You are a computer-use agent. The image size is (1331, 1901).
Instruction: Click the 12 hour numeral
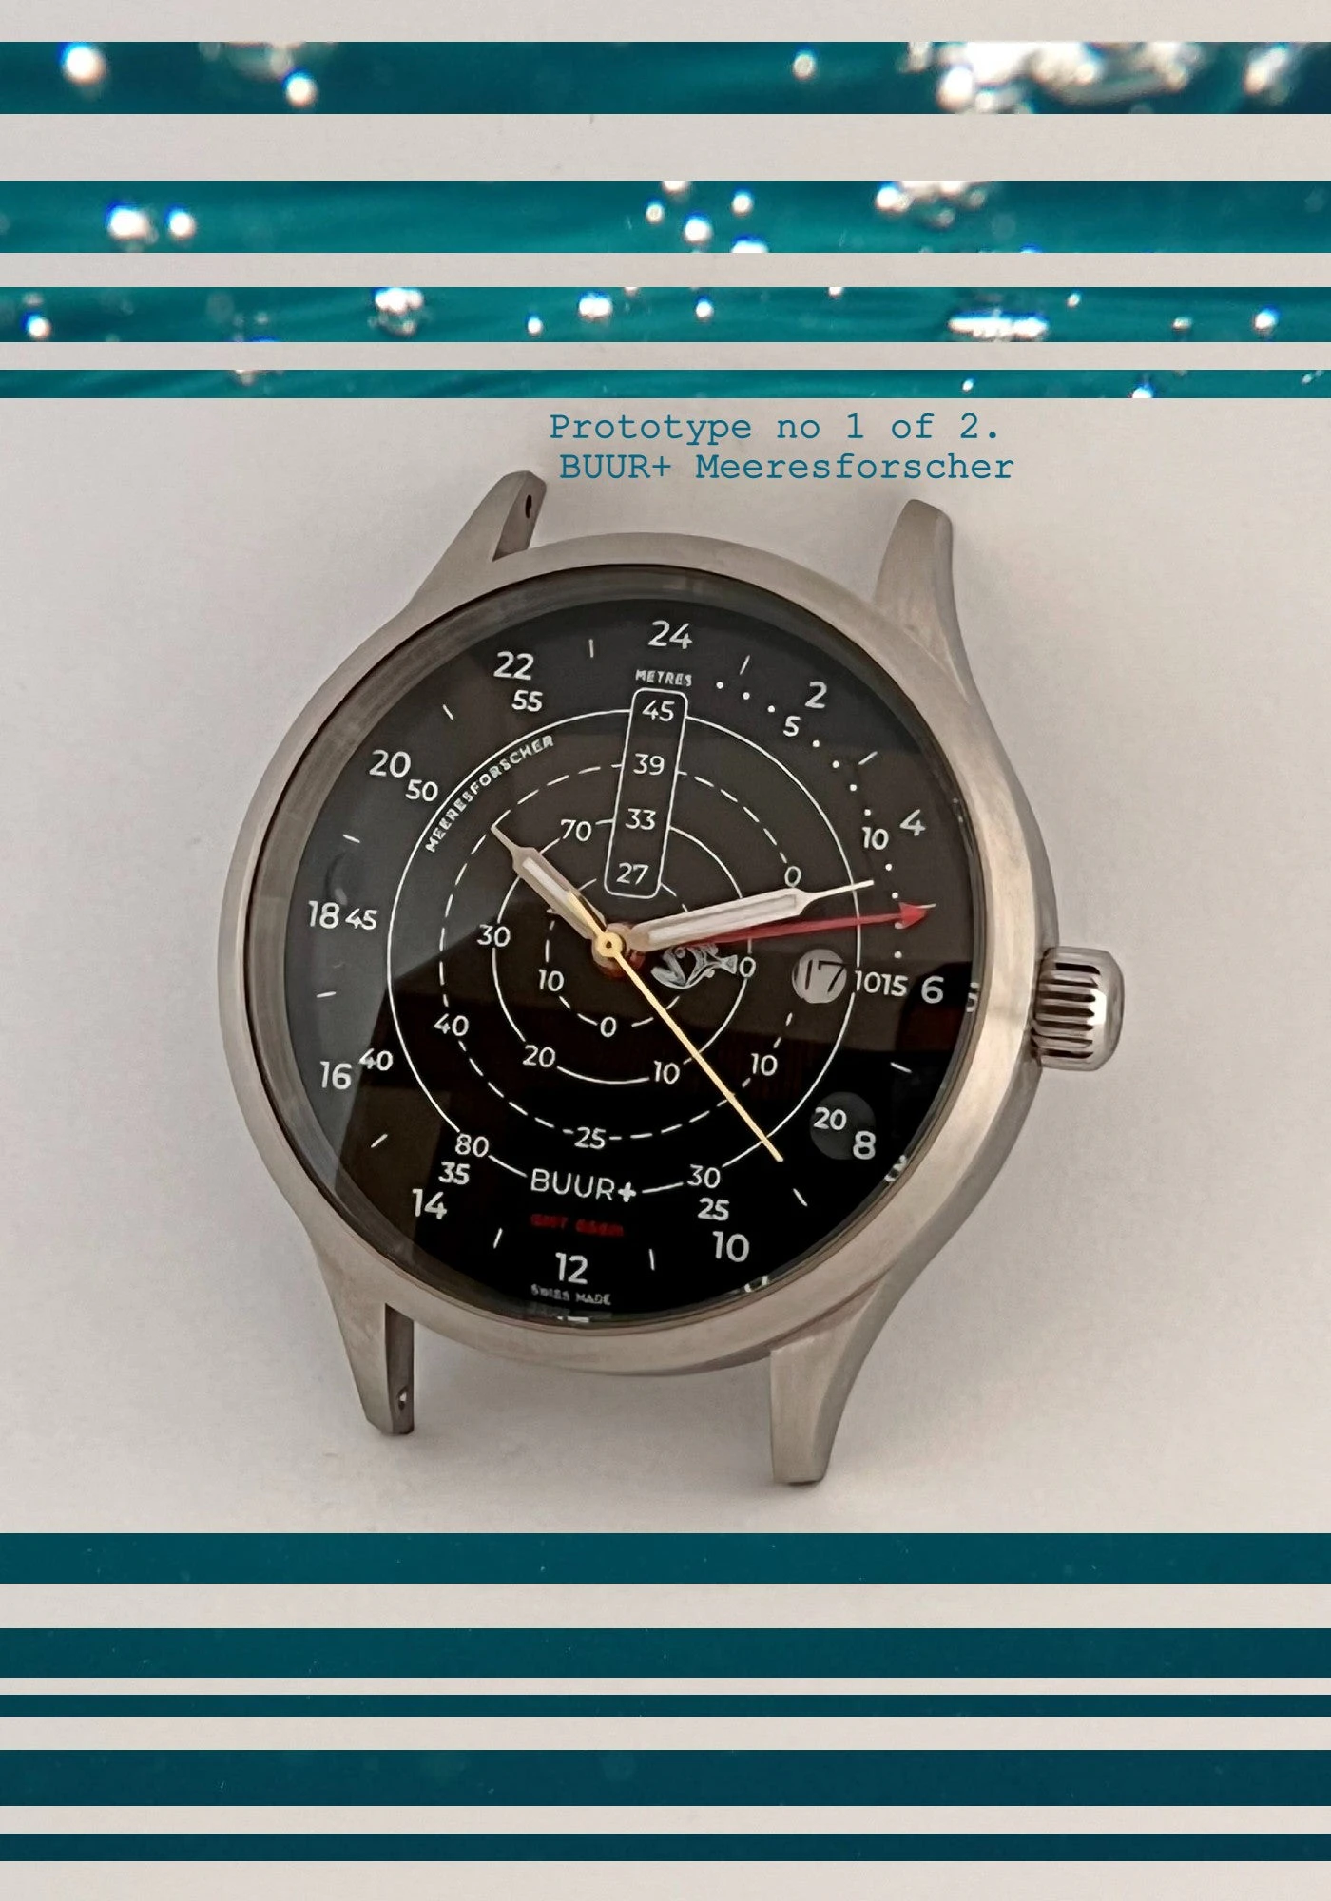[571, 1268]
